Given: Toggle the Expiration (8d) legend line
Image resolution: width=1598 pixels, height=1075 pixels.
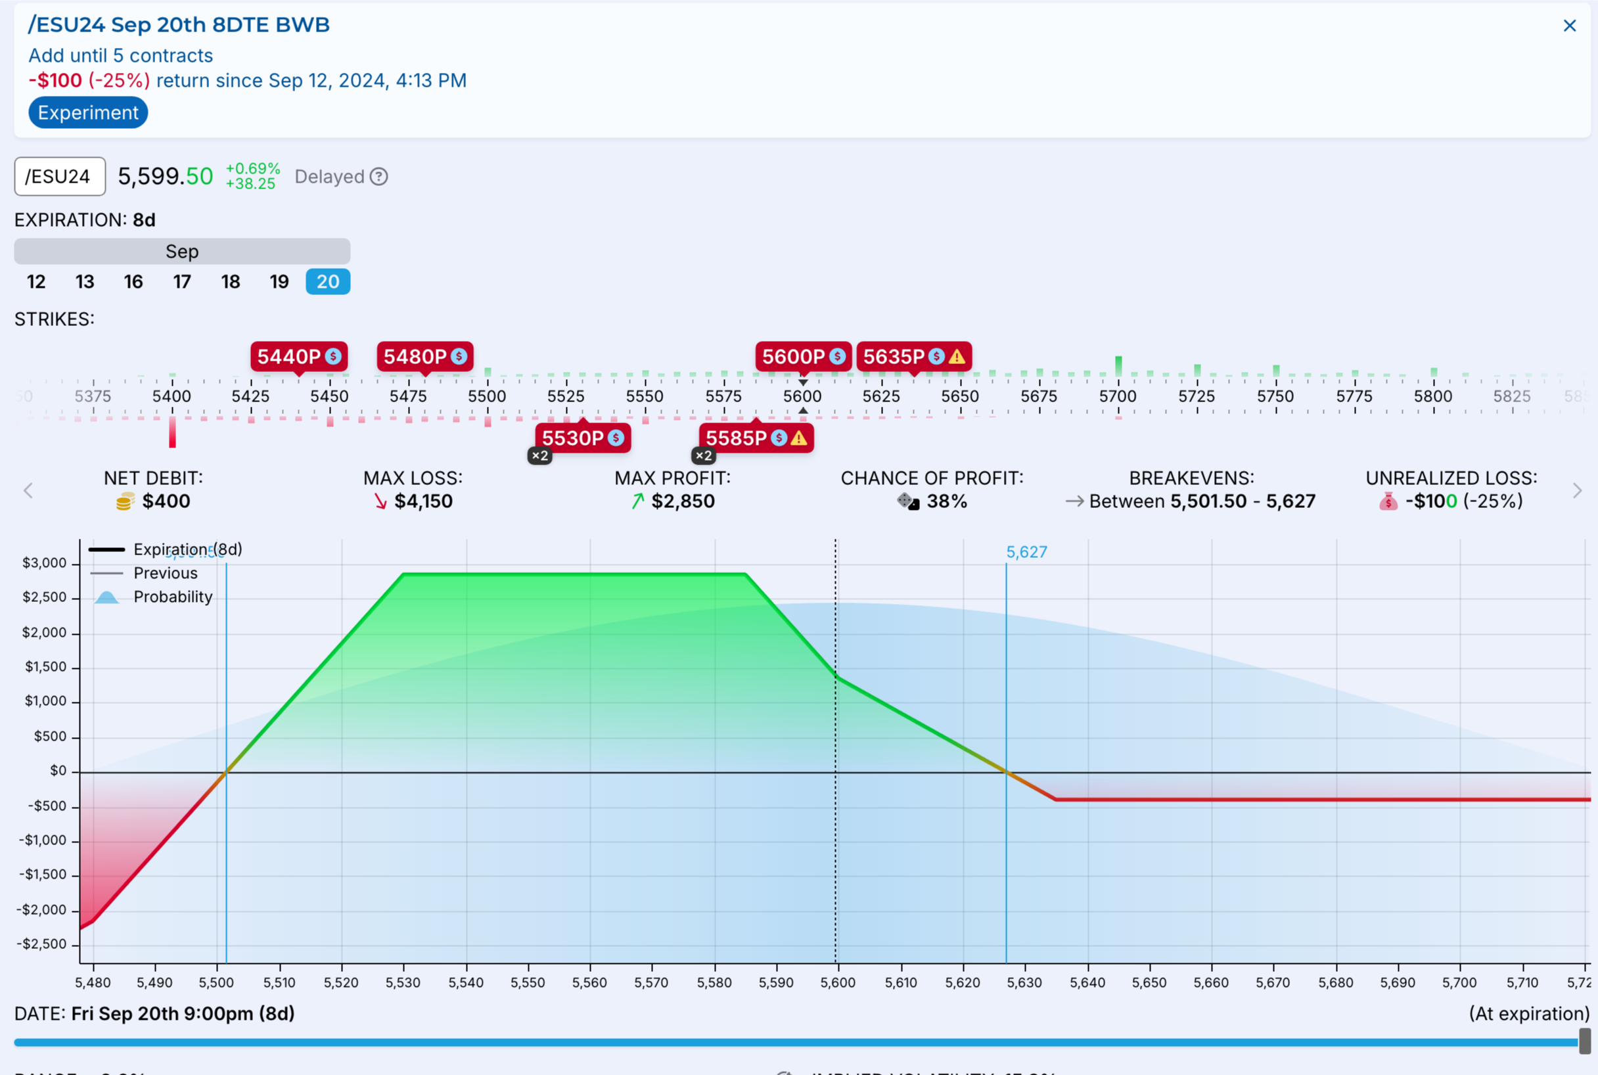Looking at the screenshot, I should click(165, 549).
